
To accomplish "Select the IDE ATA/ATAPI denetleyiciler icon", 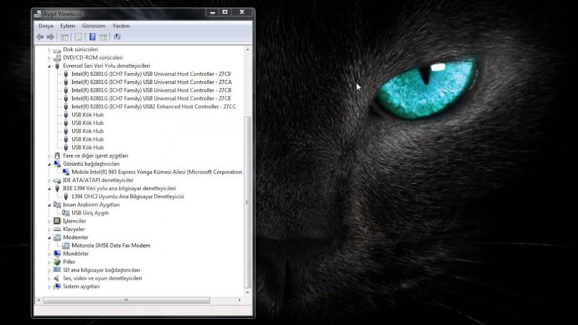I will click(57, 180).
